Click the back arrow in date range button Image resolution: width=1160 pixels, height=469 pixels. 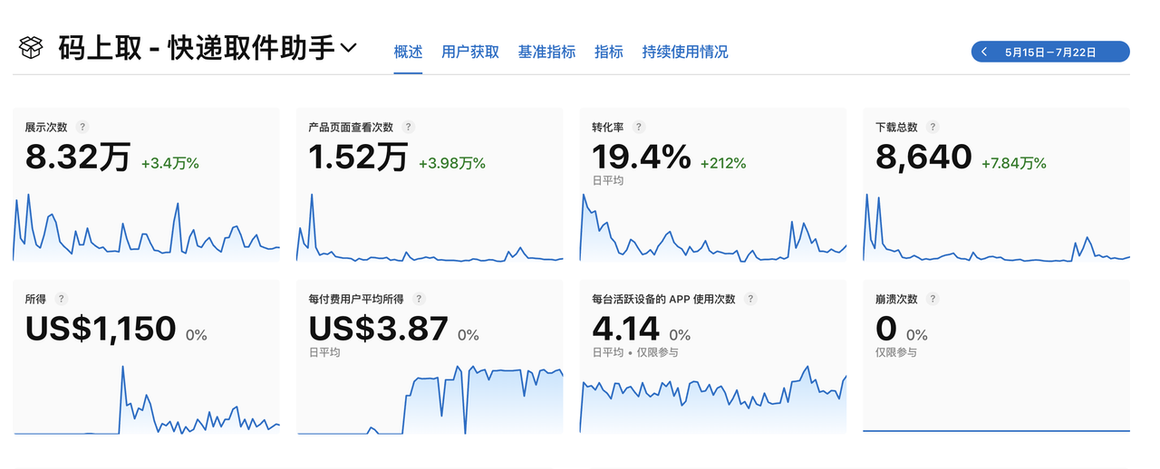984,52
